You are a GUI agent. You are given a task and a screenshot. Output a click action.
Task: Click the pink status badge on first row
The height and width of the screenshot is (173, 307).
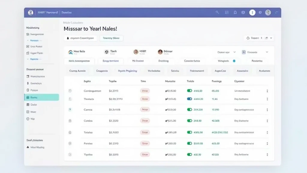(x=145, y=91)
